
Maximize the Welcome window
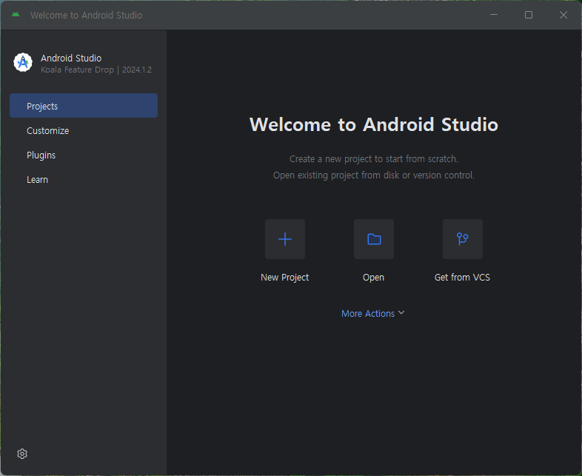(529, 15)
